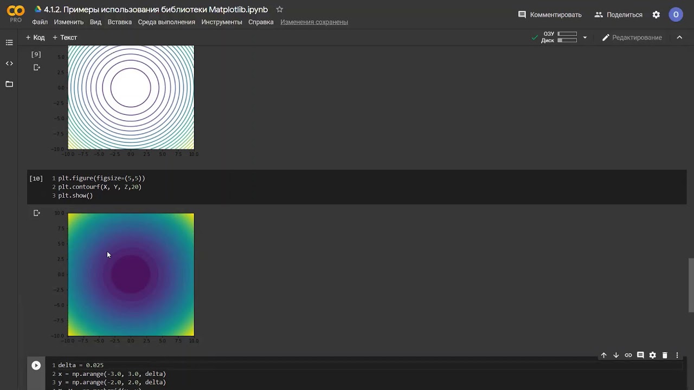The image size is (694, 390).
Task: Add a code cell with + Код
Action: pyautogui.click(x=35, y=37)
